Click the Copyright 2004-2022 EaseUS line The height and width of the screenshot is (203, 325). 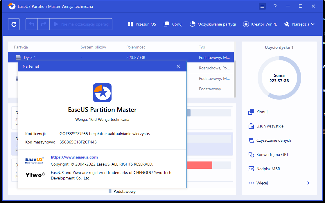102,164
